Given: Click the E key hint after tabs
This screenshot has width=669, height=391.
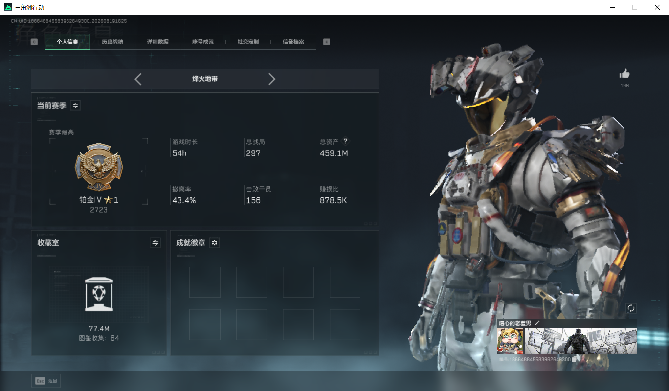Looking at the screenshot, I should 327,42.
